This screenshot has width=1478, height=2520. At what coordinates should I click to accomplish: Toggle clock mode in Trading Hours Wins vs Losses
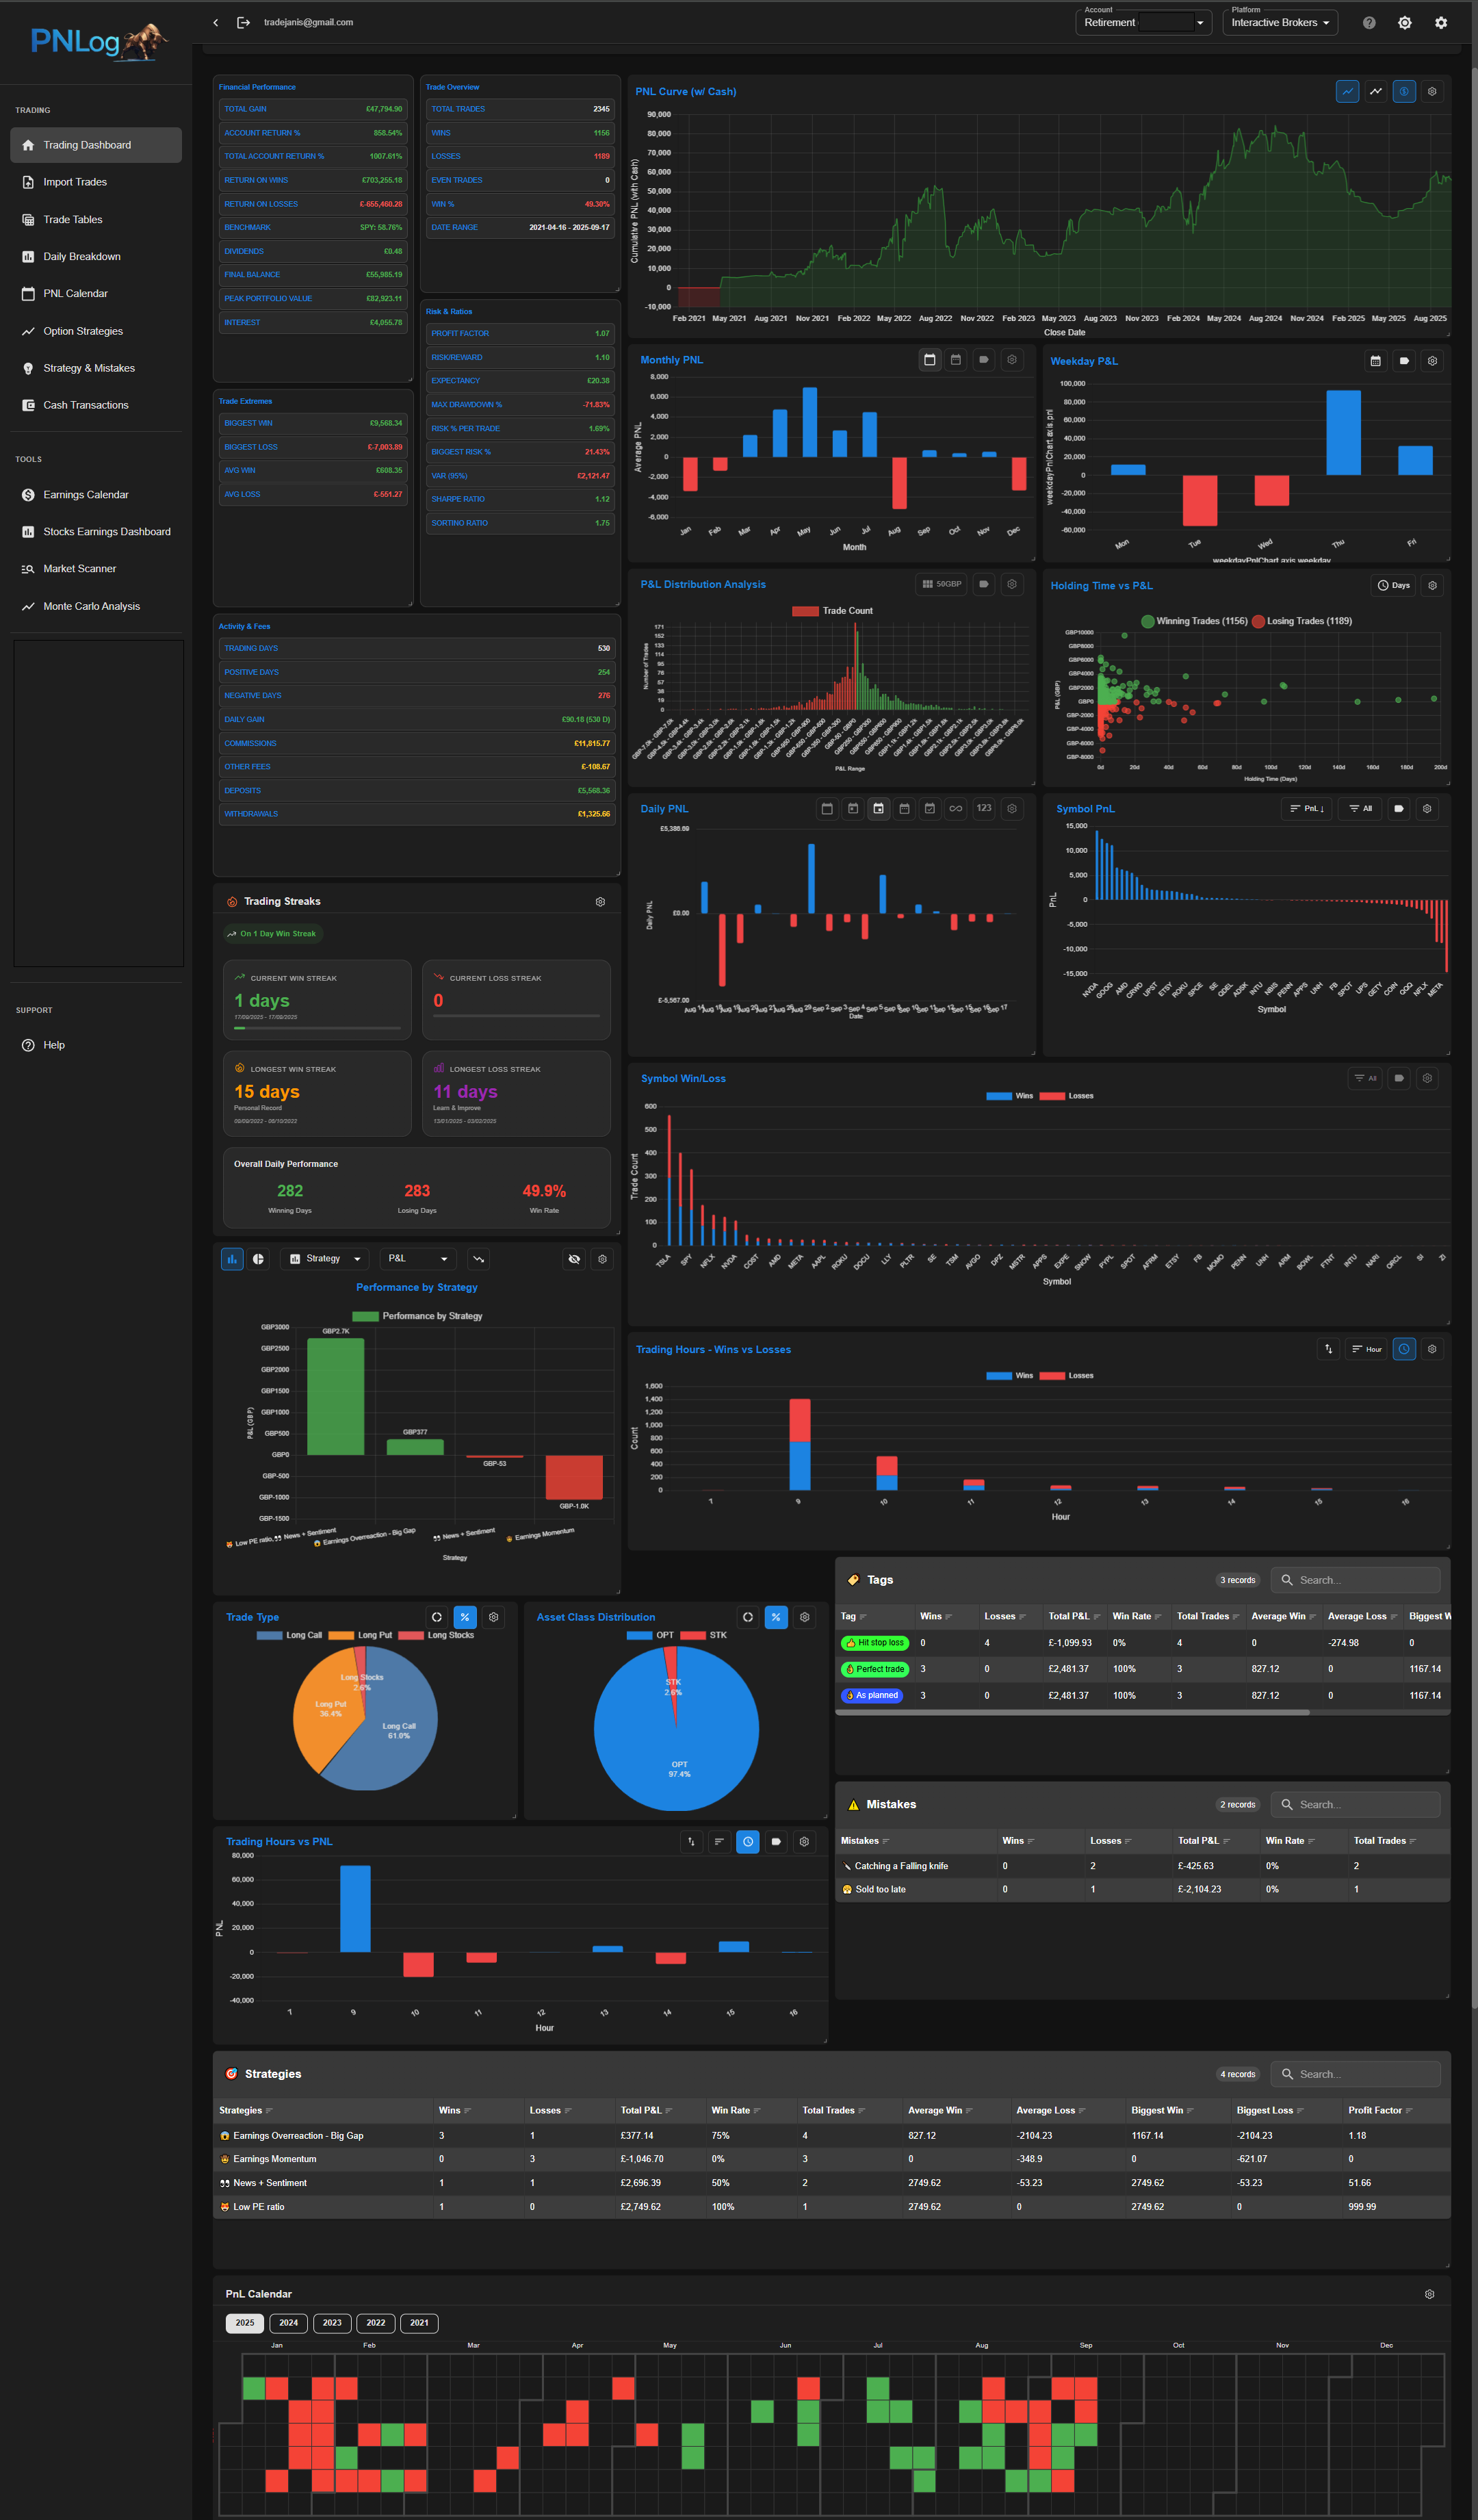1404,1349
